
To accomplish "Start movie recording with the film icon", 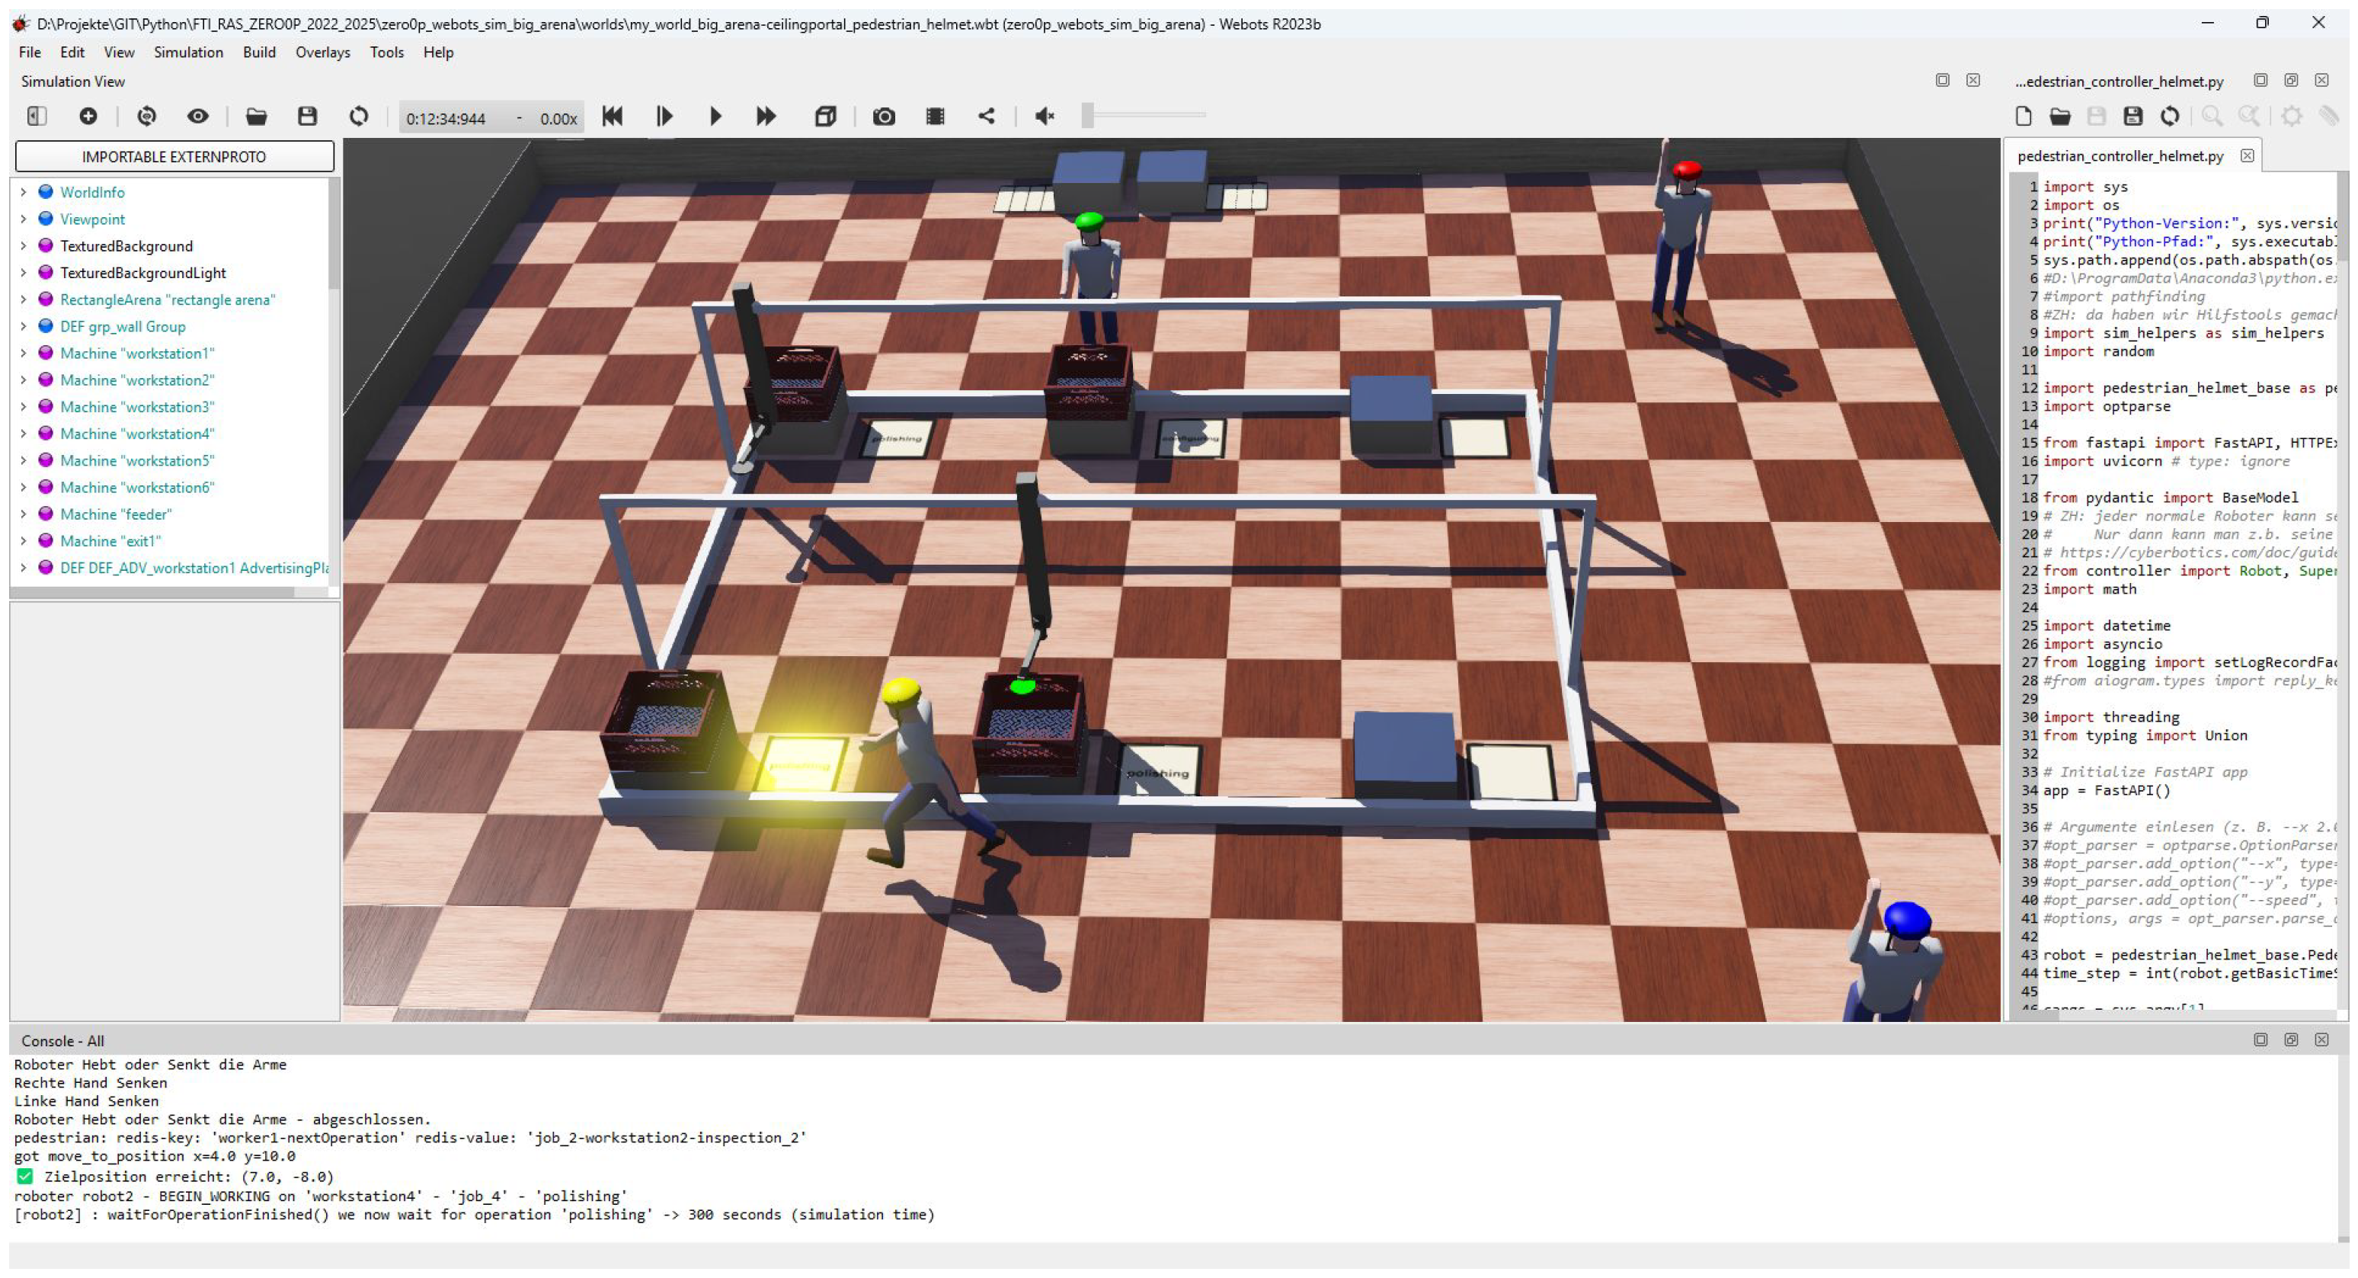I will pyautogui.click(x=935, y=117).
